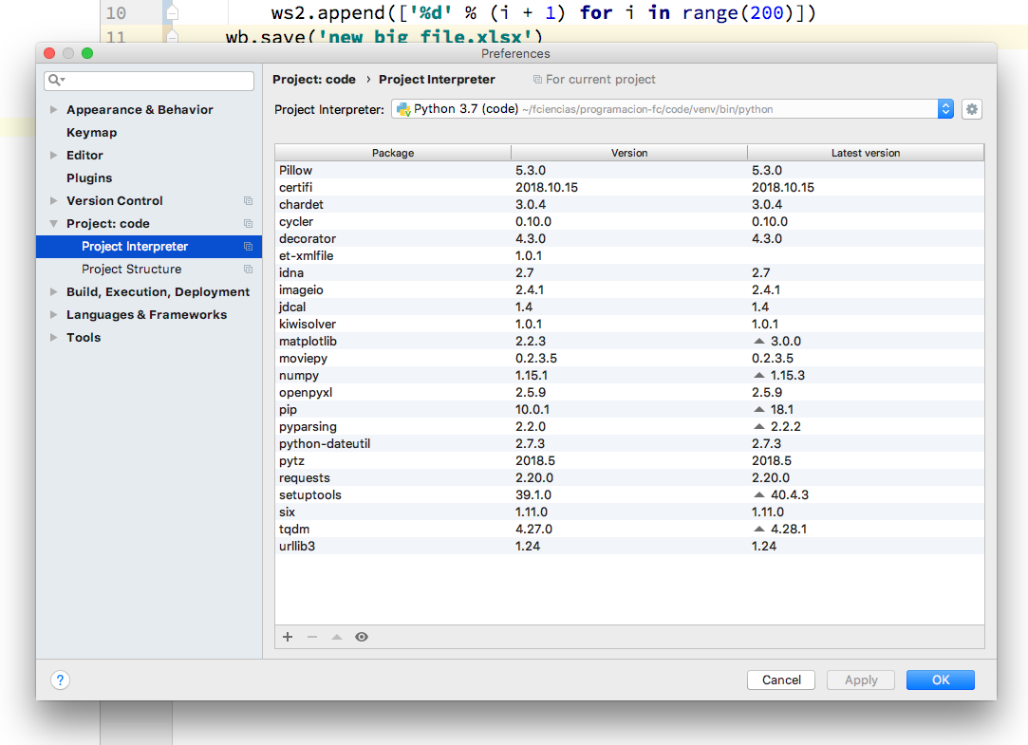Select the chardet package row
This screenshot has width=1028, height=745.
point(629,204)
